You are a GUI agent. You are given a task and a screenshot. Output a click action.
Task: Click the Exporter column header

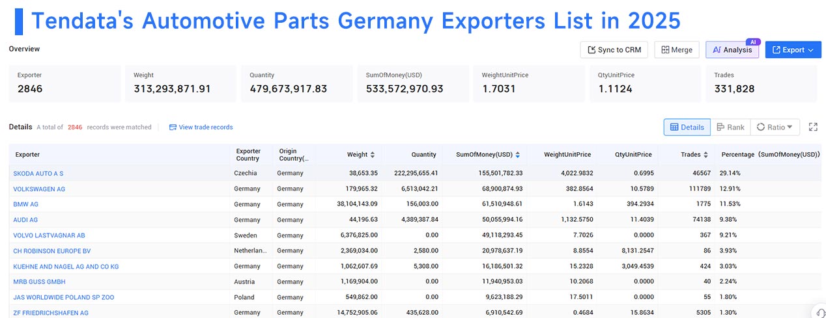click(x=27, y=155)
